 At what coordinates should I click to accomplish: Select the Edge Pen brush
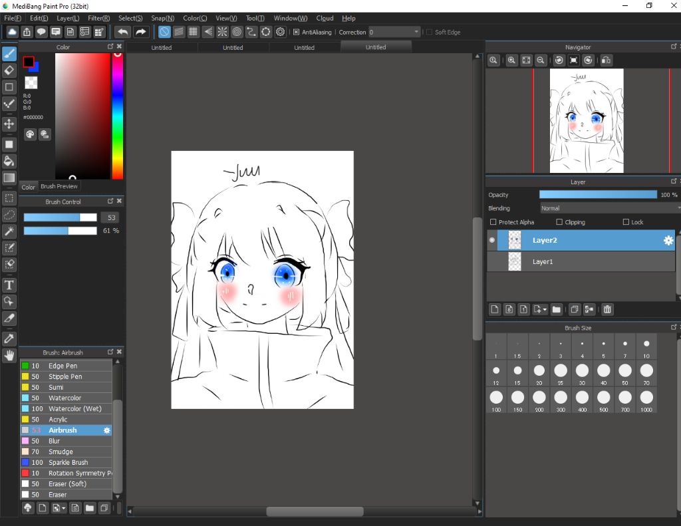point(66,366)
